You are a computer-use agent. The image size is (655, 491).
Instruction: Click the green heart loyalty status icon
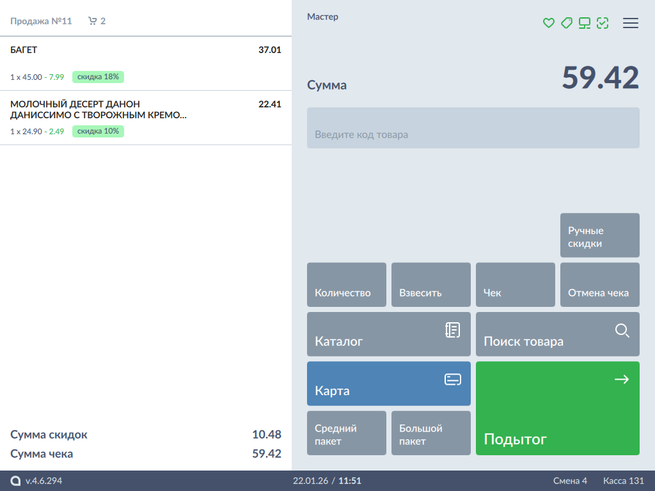point(548,23)
